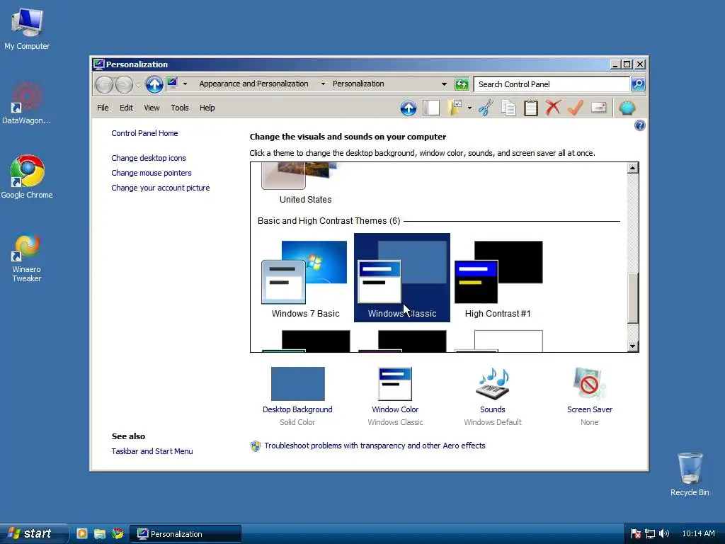This screenshot has height=544, width=725.
Task: Expand the dropdown arrow after control panel icon
Action: pos(185,84)
